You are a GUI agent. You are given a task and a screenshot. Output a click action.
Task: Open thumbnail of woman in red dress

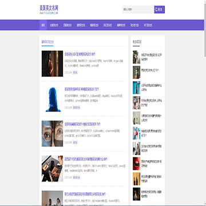point(52,64)
